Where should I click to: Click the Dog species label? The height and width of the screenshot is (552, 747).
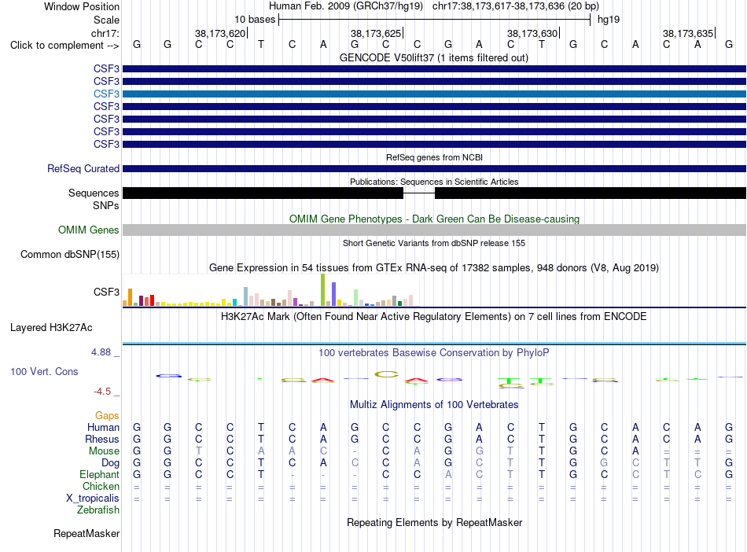click(x=110, y=463)
